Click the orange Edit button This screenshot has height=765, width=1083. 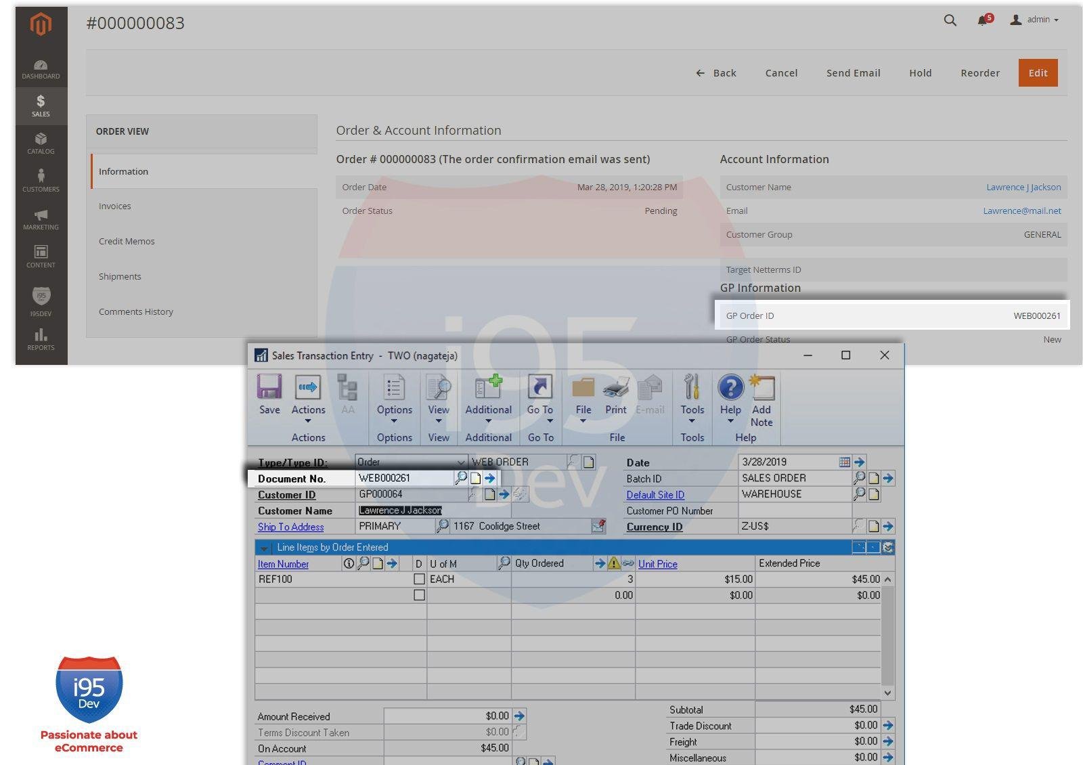coord(1037,73)
